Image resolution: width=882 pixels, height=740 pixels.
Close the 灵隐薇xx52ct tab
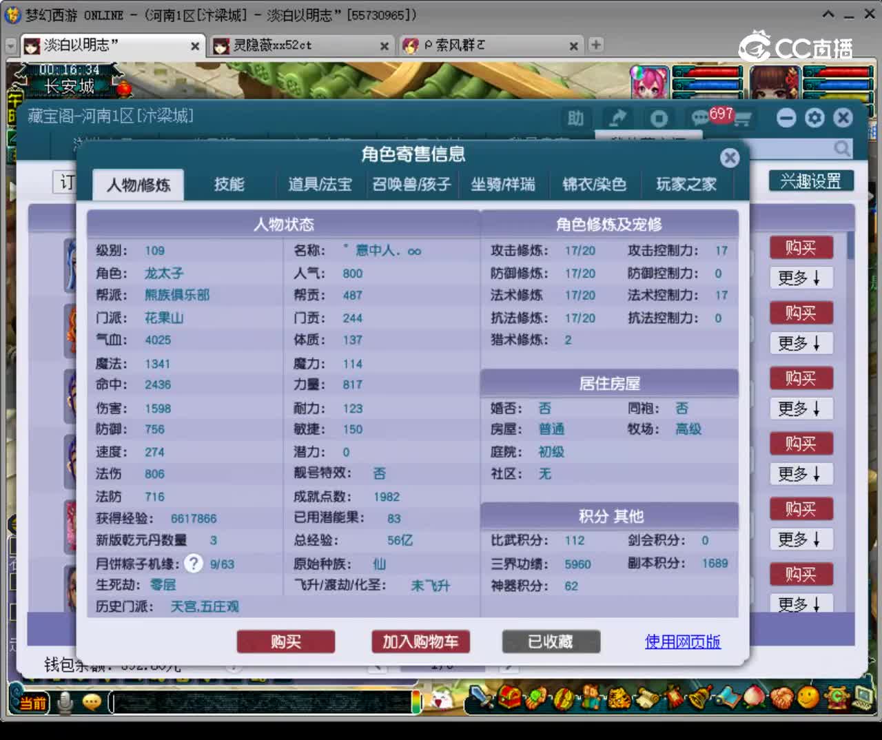[384, 46]
